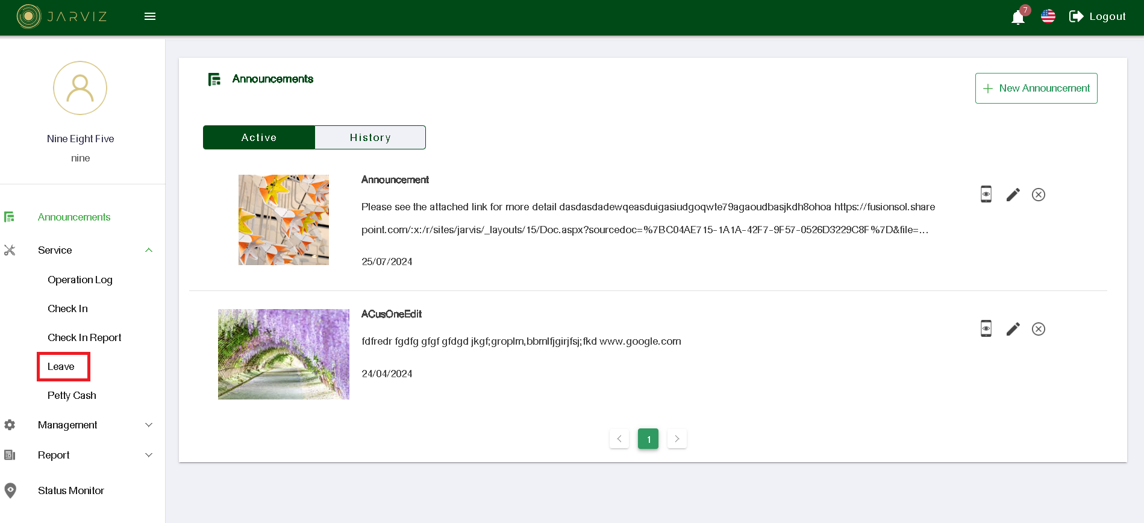Click the New Announcement button

pyautogui.click(x=1036, y=88)
